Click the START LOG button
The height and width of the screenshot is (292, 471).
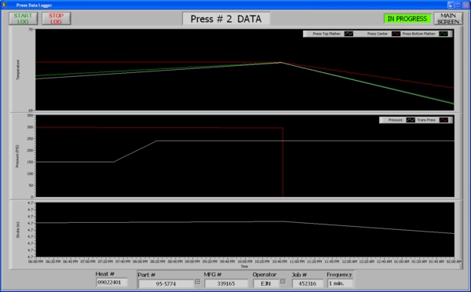[x=23, y=19]
